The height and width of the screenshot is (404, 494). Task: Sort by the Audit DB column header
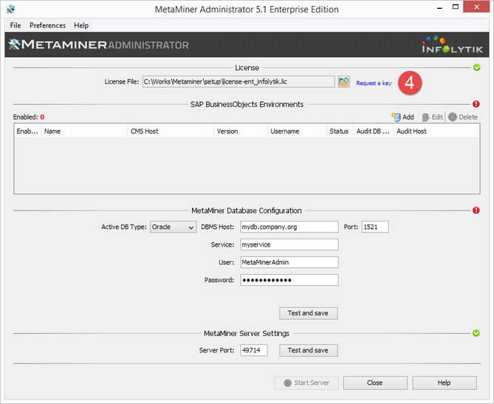coord(374,131)
